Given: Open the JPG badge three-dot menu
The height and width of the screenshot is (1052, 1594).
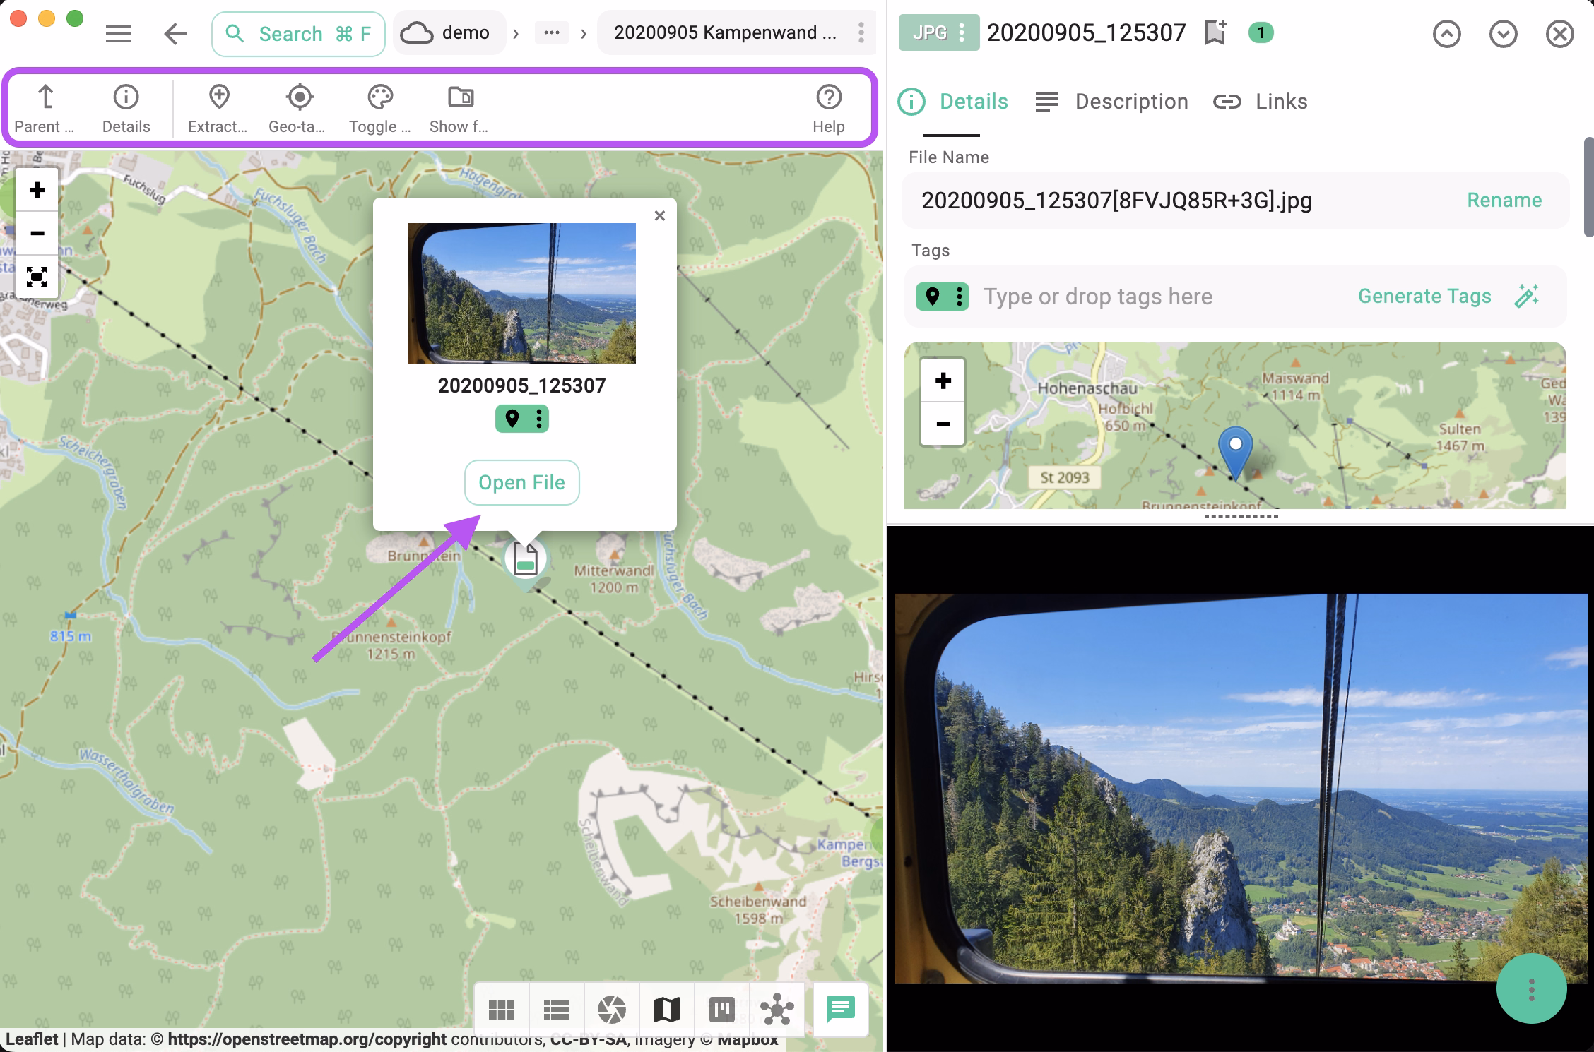Looking at the screenshot, I should coord(961,32).
